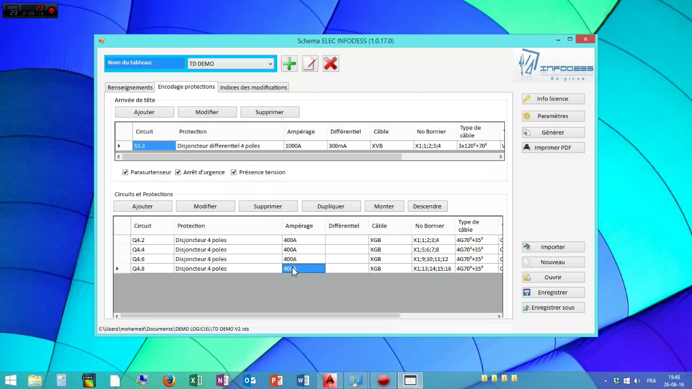This screenshot has width=692, height=389.
Task: Open Outlook from the taskbar
Action: (249, 380)
